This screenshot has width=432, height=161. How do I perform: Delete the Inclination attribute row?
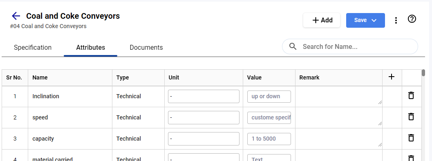411,96
